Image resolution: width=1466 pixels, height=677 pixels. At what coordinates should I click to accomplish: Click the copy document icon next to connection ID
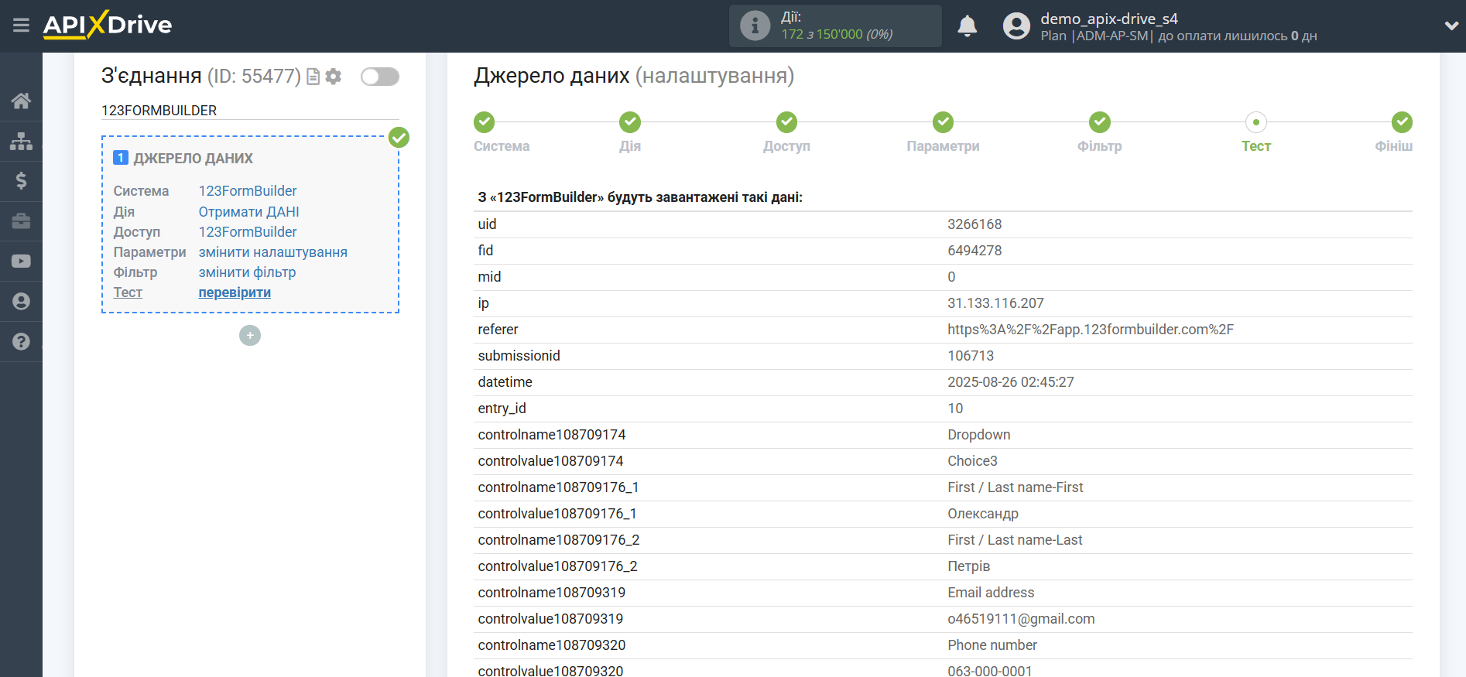[313, 77]
